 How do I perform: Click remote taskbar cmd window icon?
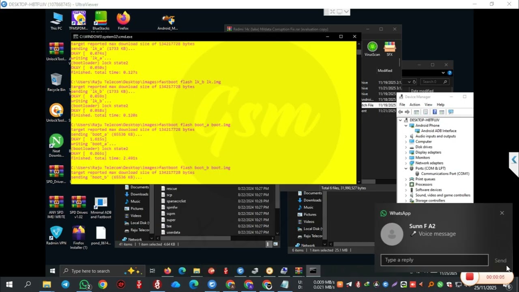[313, 271]
